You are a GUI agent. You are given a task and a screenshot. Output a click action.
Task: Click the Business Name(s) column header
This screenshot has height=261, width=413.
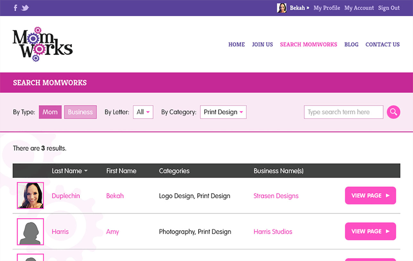click(x=279, y=171)
